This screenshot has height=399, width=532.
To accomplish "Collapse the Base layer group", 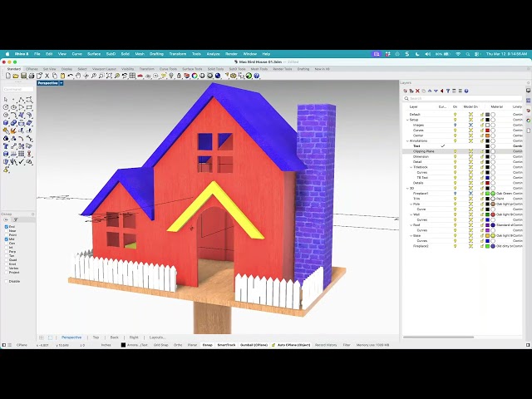I will [x=411, y=235].
